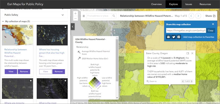Toggle star on the minority map card
The image size is (220, 104).
pyautogui.click(x=31, y=81)
